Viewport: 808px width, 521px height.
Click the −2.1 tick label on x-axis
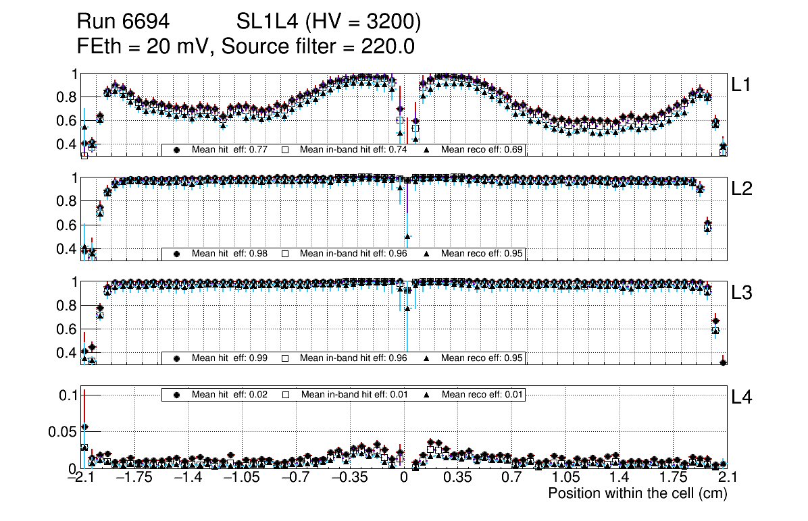tap(80, 478)
